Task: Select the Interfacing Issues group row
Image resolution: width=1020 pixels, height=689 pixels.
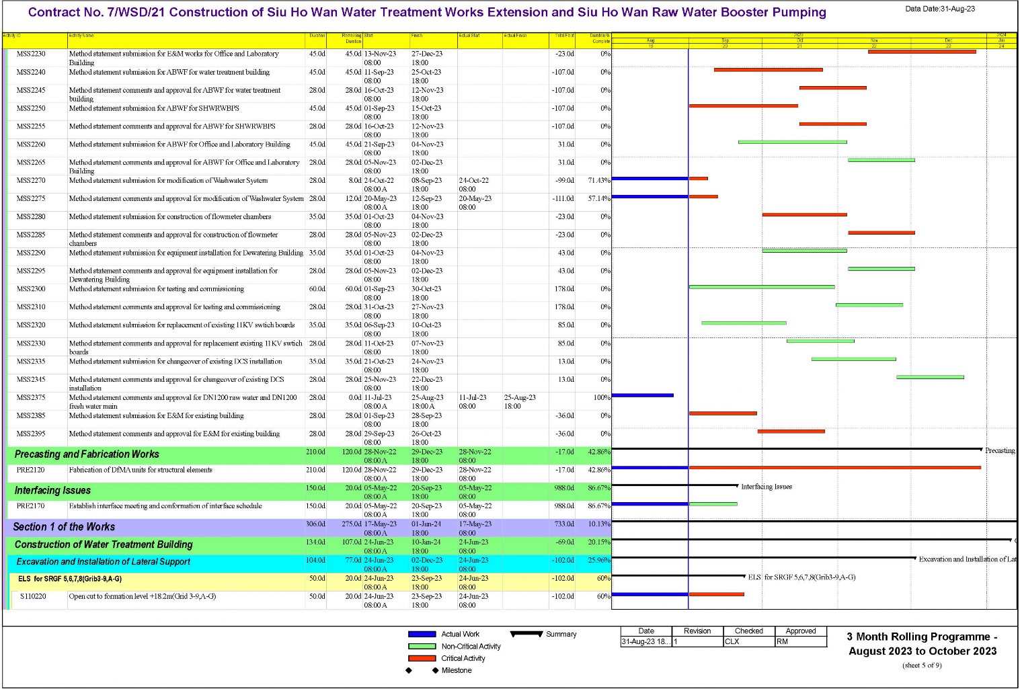Action: [x=309, y=491]
